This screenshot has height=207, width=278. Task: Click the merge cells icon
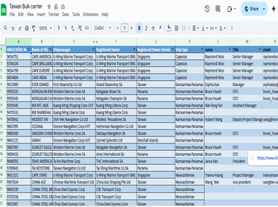pyautogui.click(x=183, y=28)
